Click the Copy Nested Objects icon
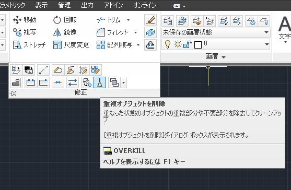 (x=87, y=82)
